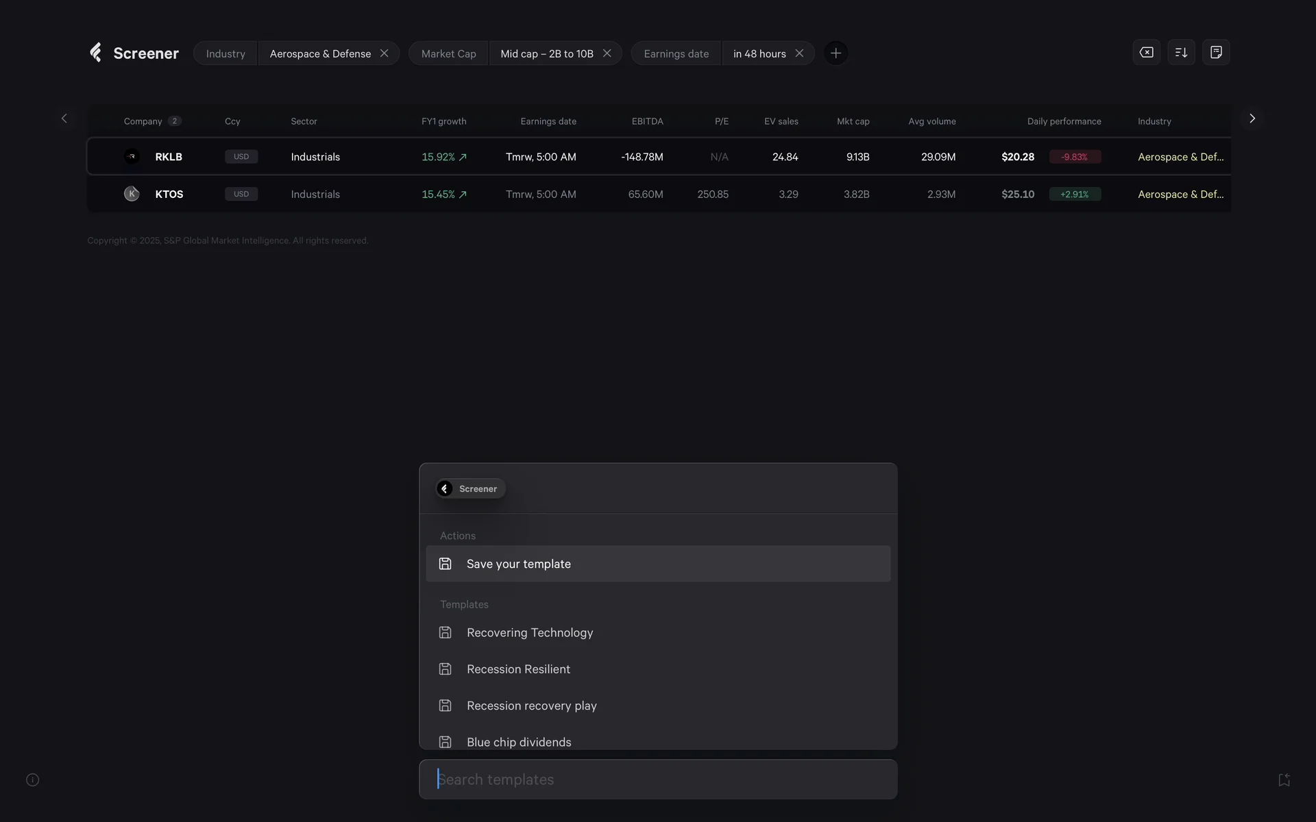Remove the Mid cap market cap filter

click(607, 53)
